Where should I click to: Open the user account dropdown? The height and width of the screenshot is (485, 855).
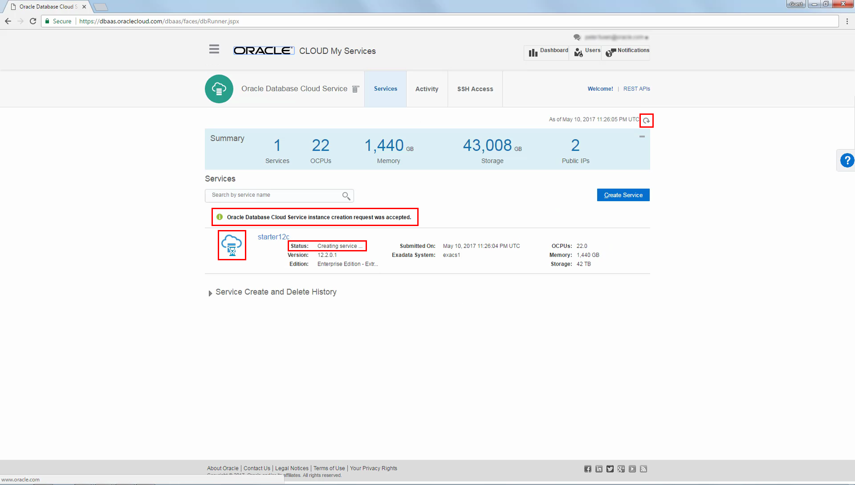(616, 37)
